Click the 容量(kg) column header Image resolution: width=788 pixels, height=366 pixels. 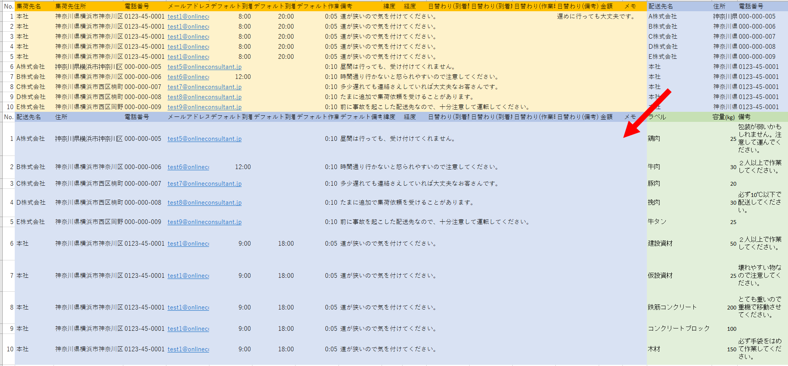coord(724,117)
